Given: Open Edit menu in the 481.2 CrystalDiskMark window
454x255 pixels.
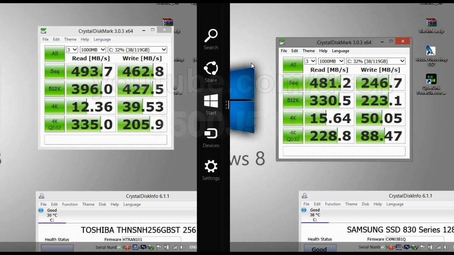Looking at the screenshot, I should click(295, 51).
